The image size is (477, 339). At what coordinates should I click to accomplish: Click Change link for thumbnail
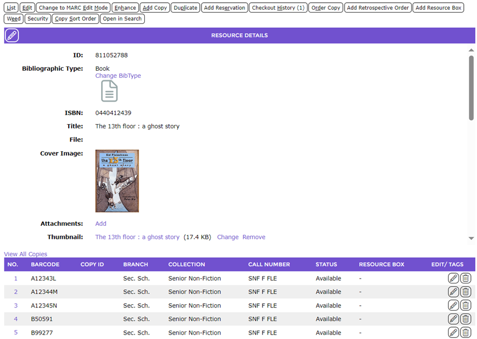[x=228, y=237]
